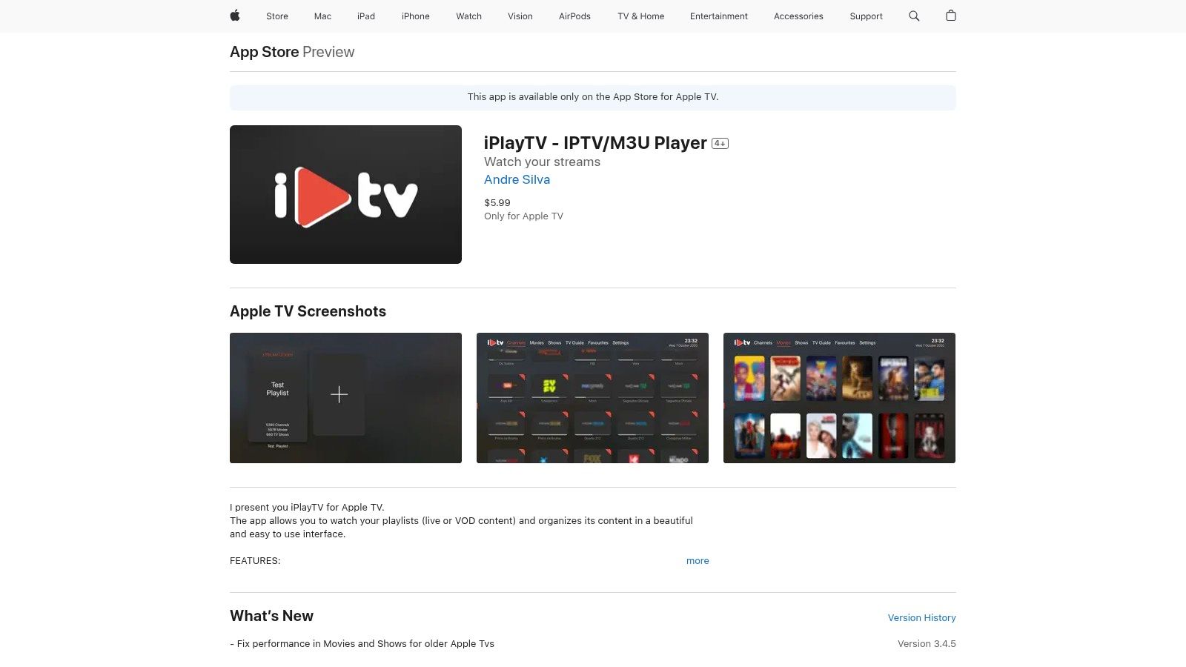Click the Support navigation item
The image size is (1186, 667).
(x=866, y=16)
